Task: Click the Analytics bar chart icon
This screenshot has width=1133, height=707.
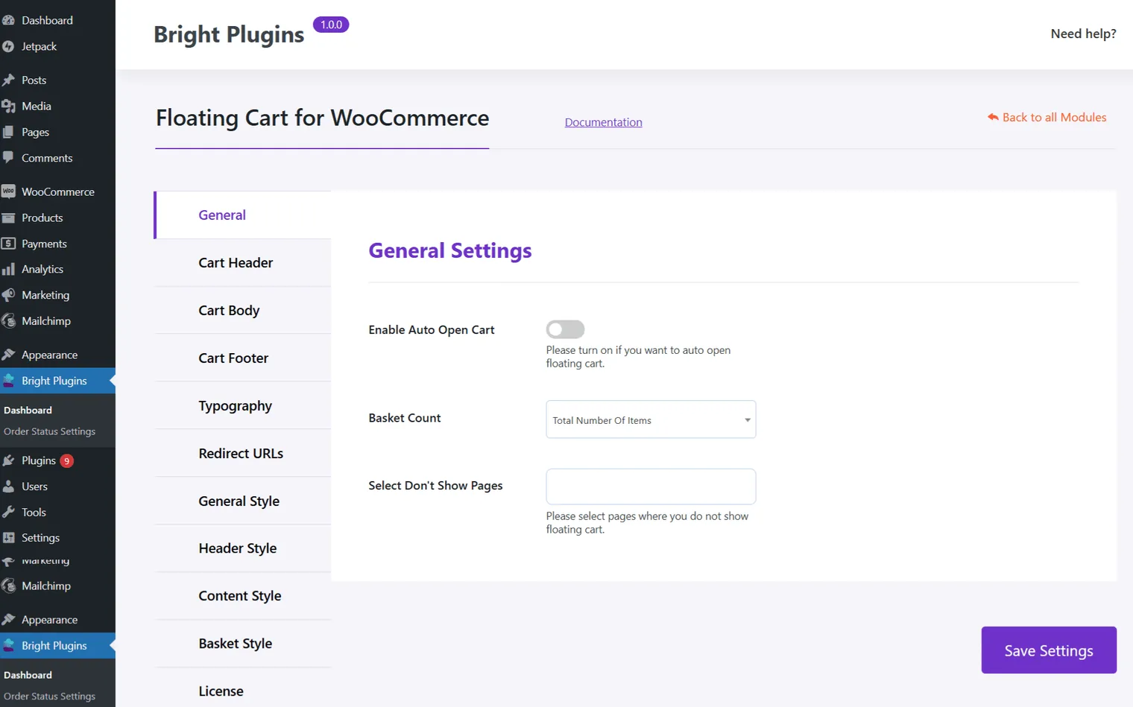Action: (8, 269)
